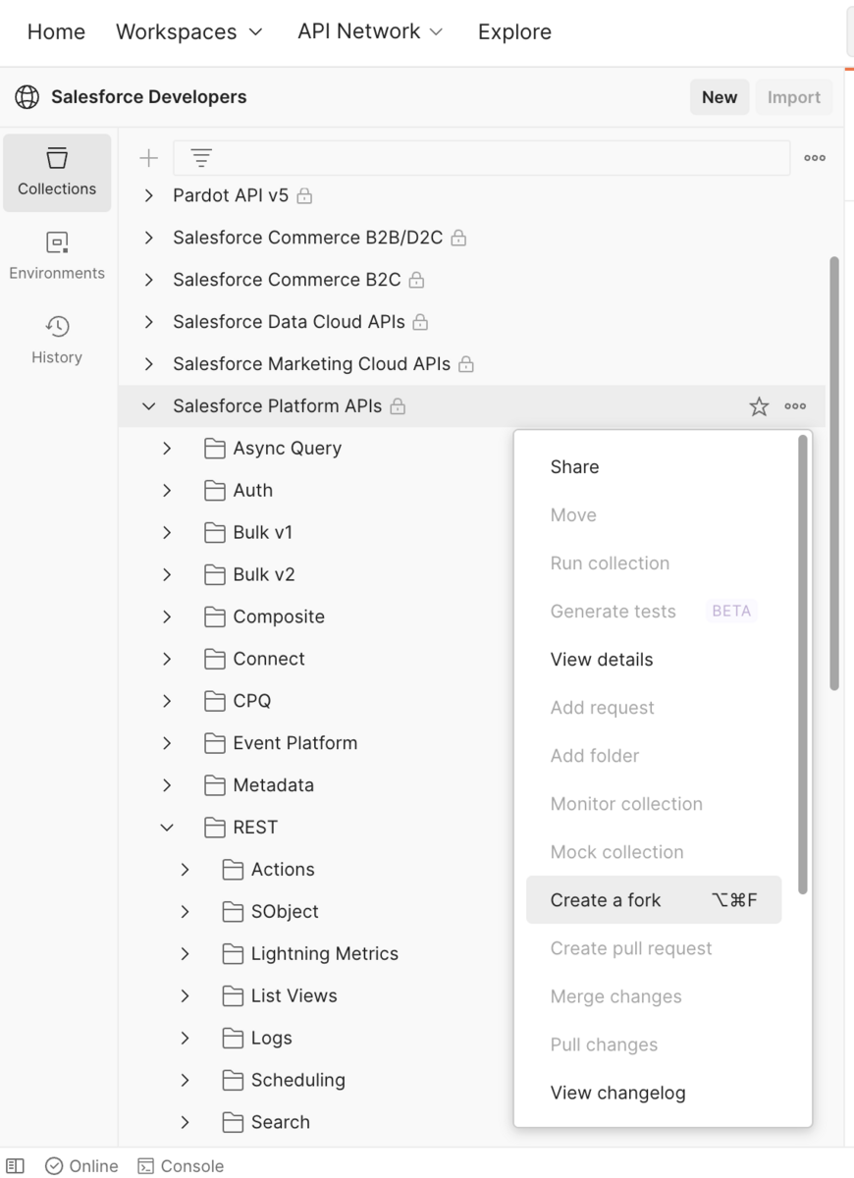Click the New button
This screenshot has width=854, height=1178.
719,97
